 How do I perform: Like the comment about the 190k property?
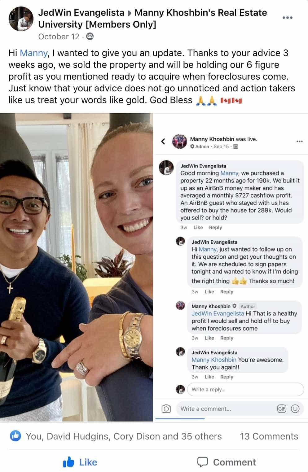coord(198,227)
